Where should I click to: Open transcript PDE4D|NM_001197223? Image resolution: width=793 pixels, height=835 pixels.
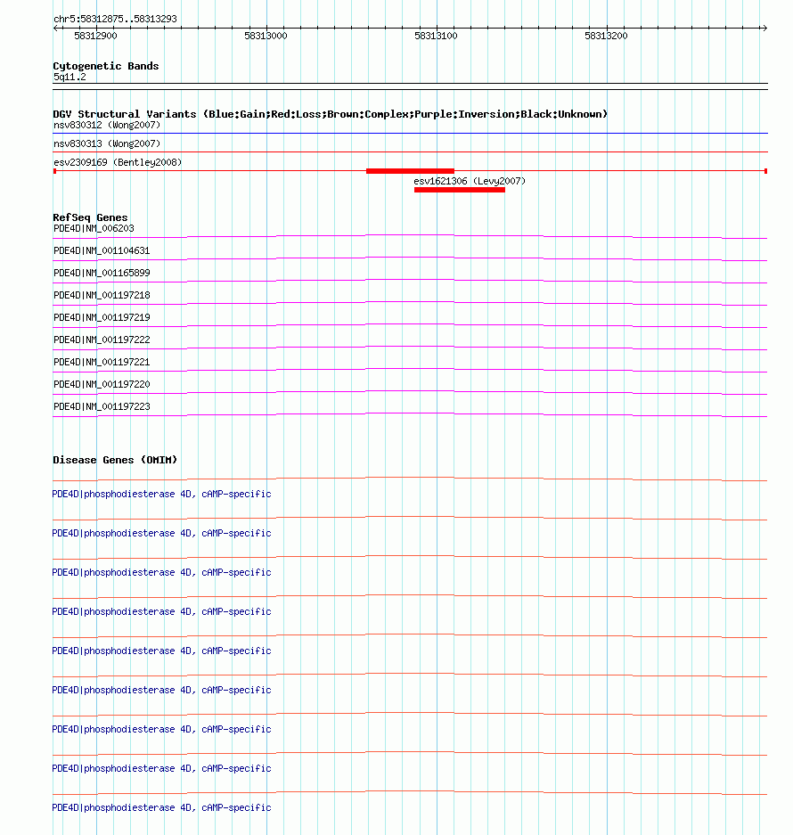pyautogui.click(x=102, y=407)
